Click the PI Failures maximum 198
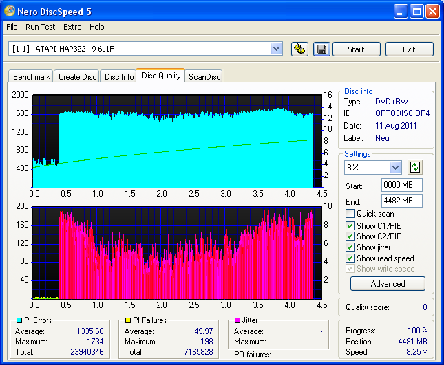Viewport: 444px width, 365px height. 207,342
